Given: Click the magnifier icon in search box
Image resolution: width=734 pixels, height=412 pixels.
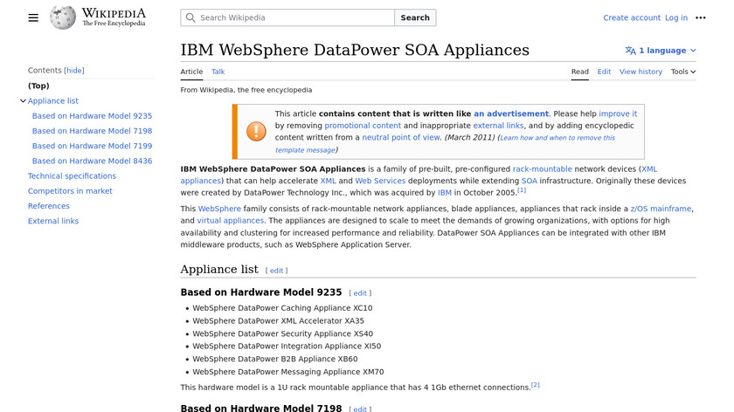Looking at the screenshot, I should [190, 17].
